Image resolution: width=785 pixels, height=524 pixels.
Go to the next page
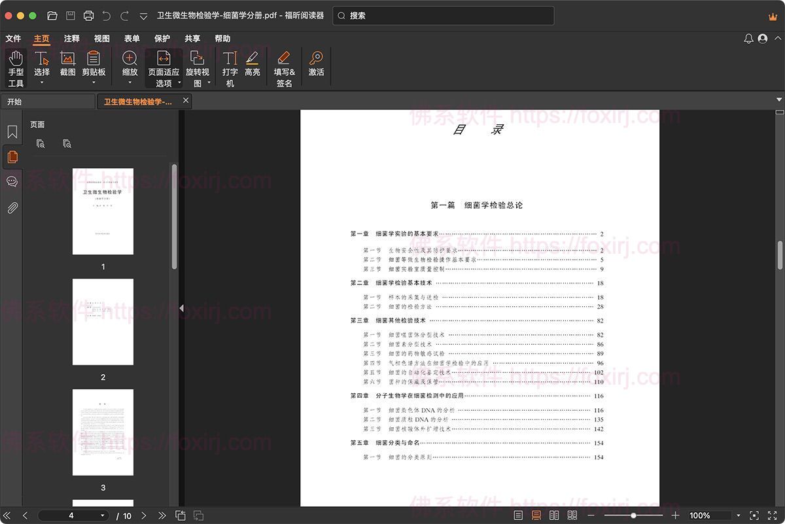tap(144, 515)
